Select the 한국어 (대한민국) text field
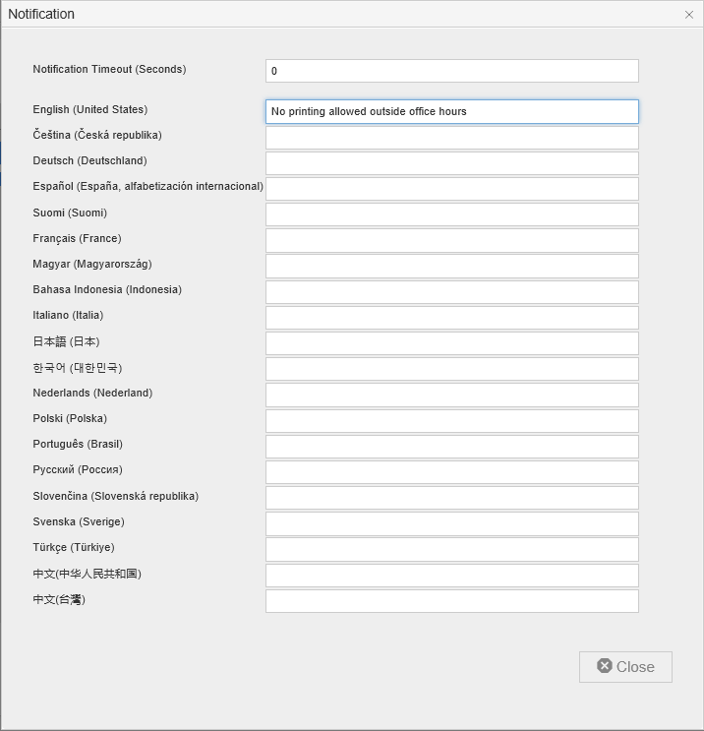The height and width of the screenshot is (731, 704). pyautogui.click(x=451, y=369)
